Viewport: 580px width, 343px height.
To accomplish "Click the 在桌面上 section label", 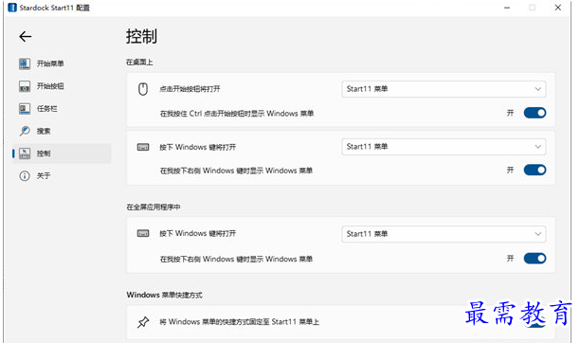I will (x=139, y=63).
